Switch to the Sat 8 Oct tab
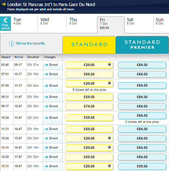This screenshot has height=171, width=169. [x=139, y=23]
